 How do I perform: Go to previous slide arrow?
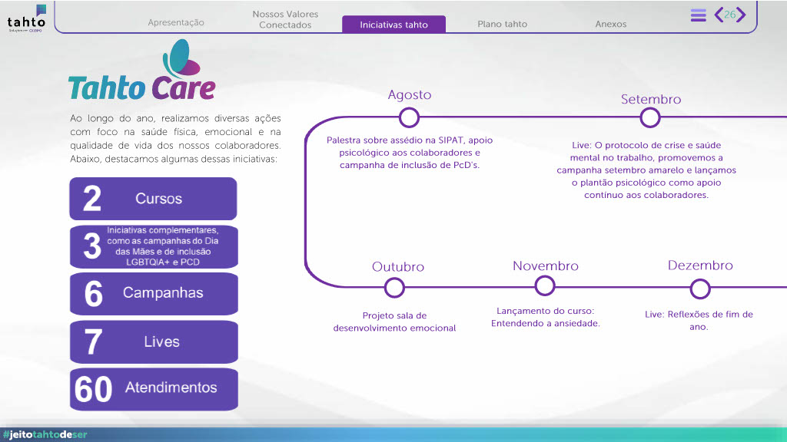point(719,15)
